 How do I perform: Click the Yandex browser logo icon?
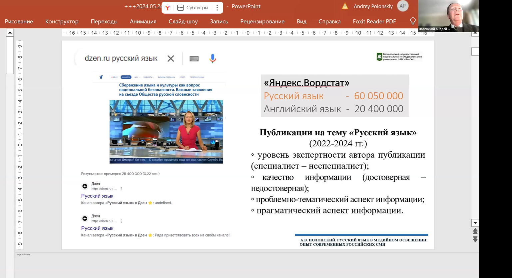coord(168,8)
